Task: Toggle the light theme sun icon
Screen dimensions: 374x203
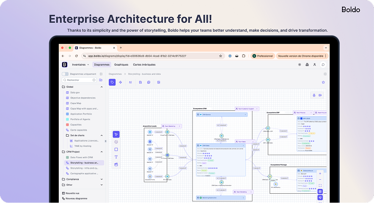Action: coord(300,65)
